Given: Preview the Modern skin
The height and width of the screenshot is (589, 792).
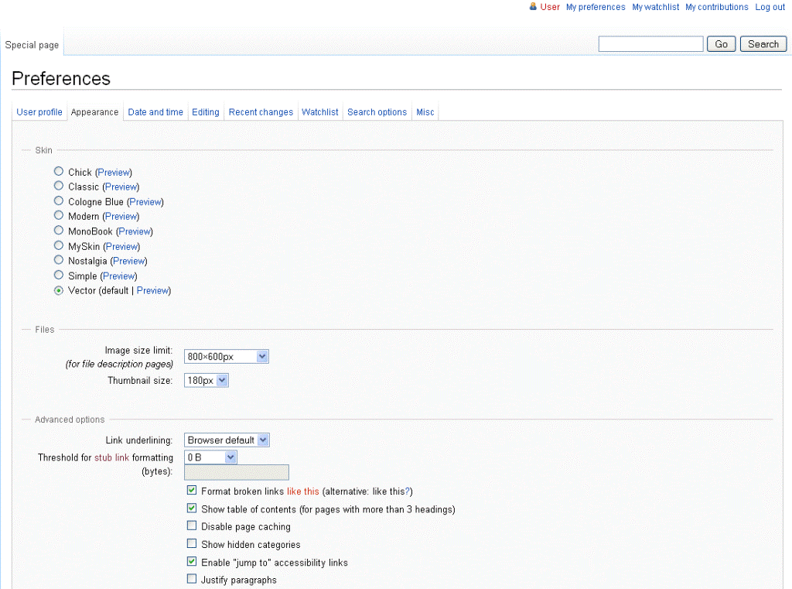Looking at the screenshot, I should tap(121, 217).
